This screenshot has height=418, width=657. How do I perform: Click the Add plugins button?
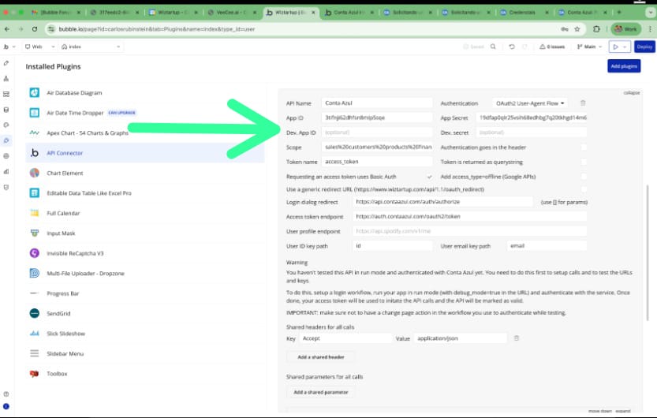point(624,65)
